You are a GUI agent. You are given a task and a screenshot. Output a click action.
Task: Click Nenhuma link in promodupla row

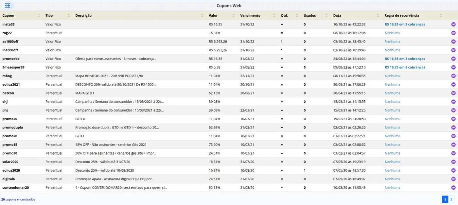pyautogui.click(x=392, y=128)
